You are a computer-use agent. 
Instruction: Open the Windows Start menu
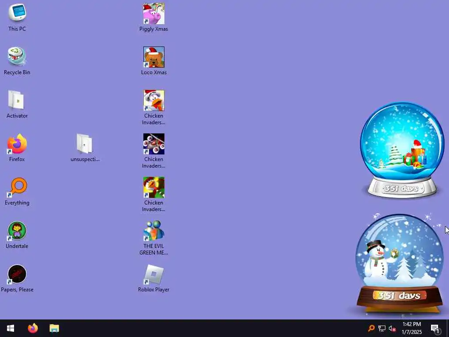(11, 328)
